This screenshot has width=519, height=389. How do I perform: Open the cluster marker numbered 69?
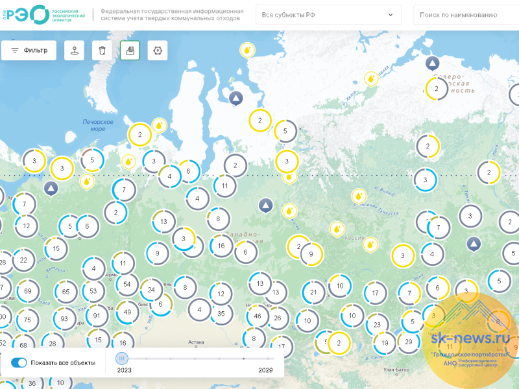[x=28, y=292]
